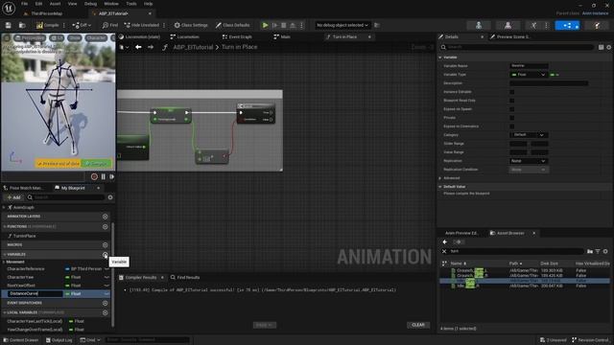Screen dimensions: 614x345
Task: Collapse the Variables section
Action: (x=4, y=255)
